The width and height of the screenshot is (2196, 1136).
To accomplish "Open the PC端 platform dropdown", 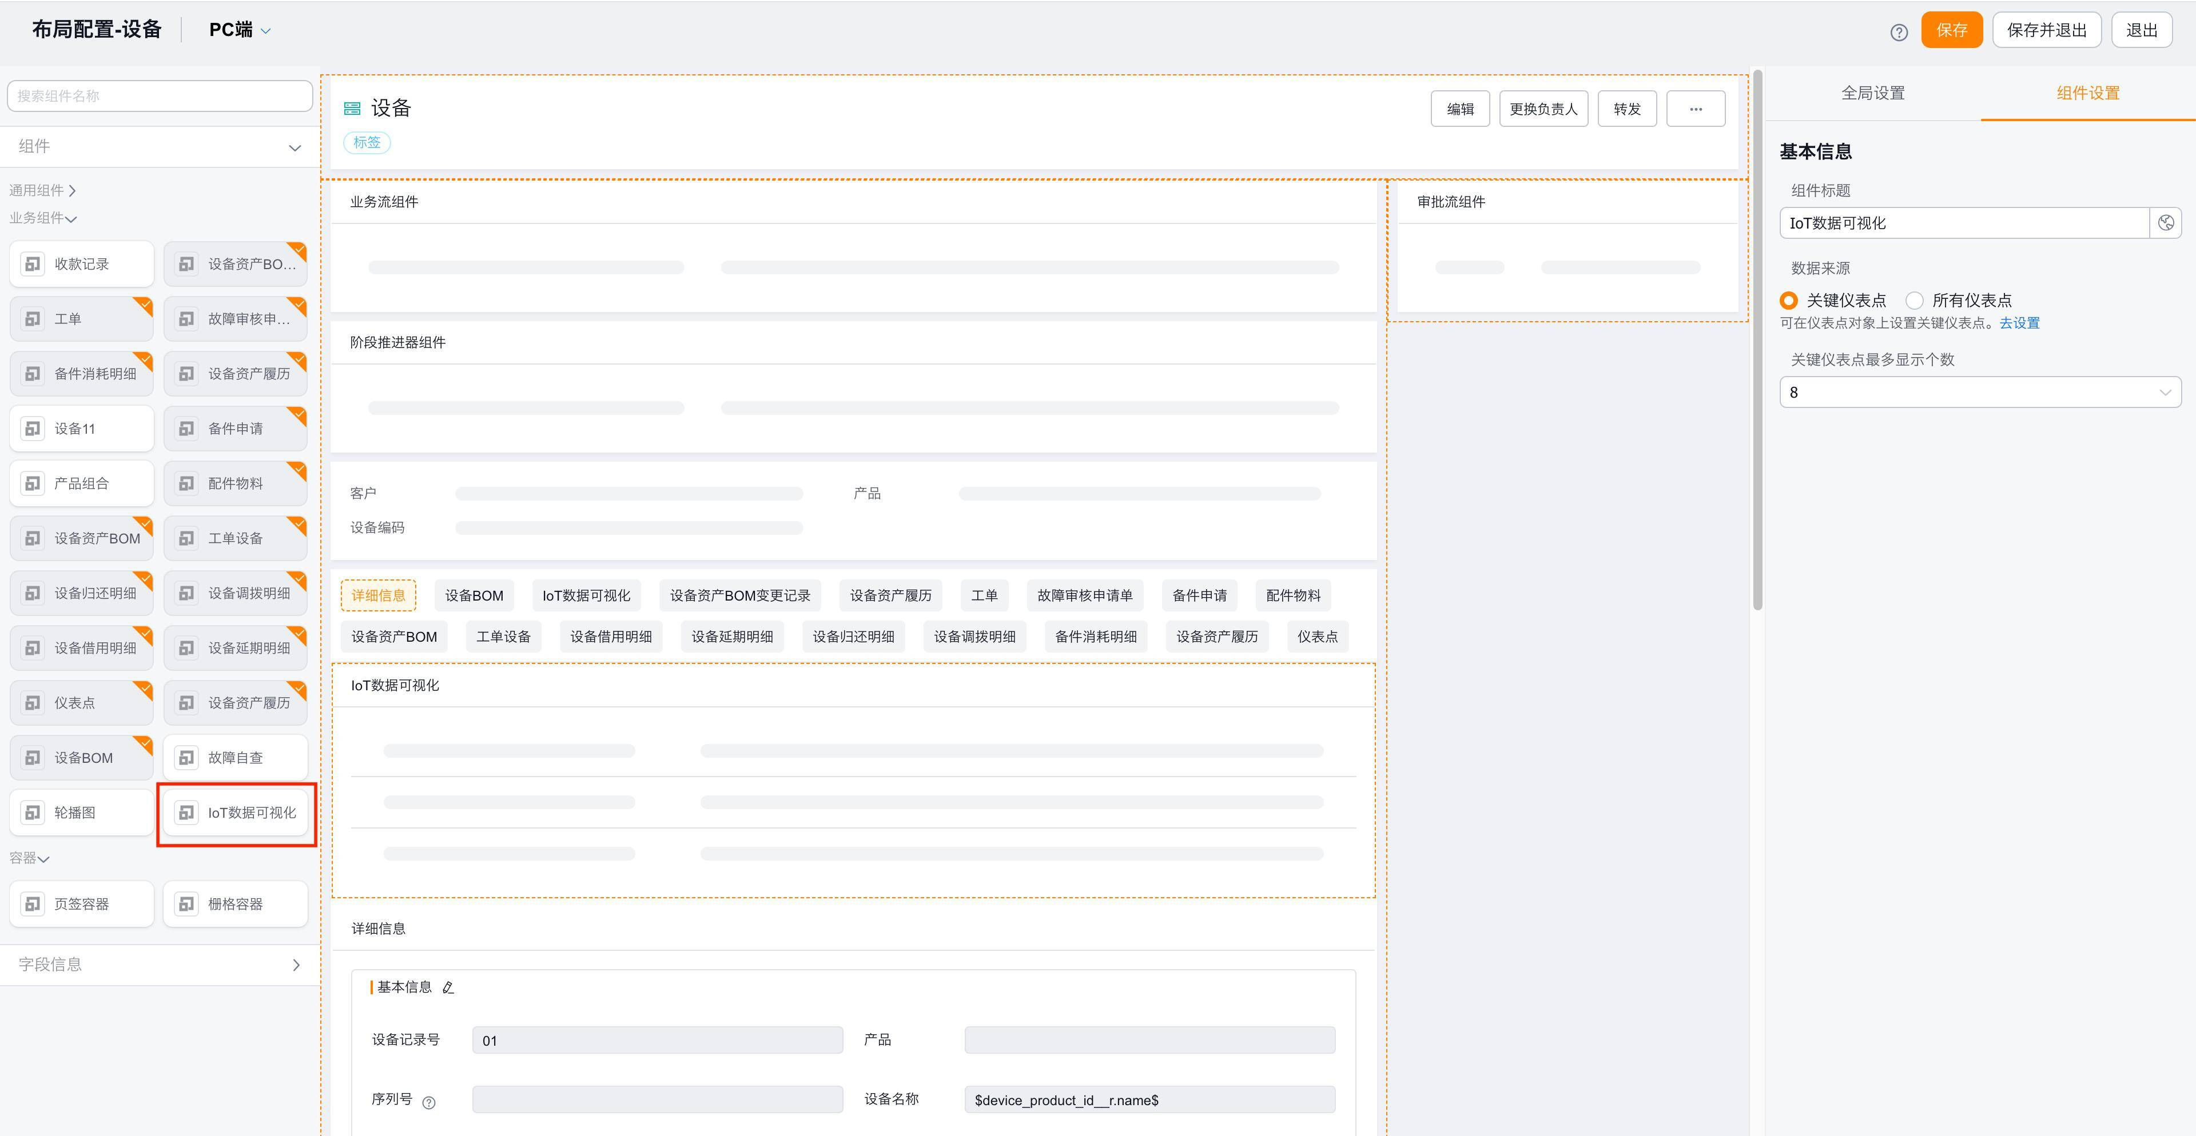I will click(x=240, y=31).
